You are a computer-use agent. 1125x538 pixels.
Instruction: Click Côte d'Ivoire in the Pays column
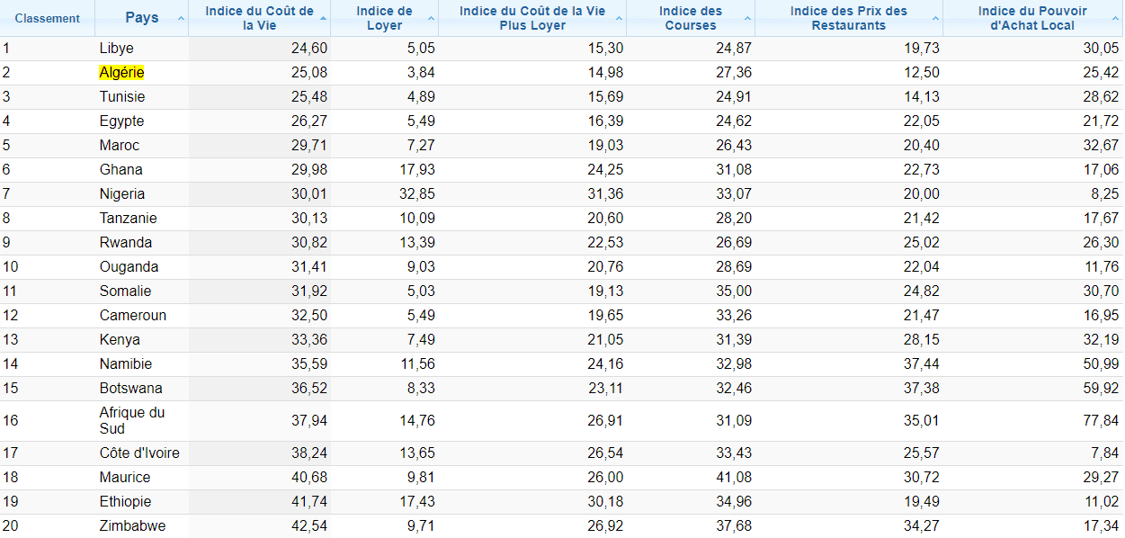(x=139, y=453)
